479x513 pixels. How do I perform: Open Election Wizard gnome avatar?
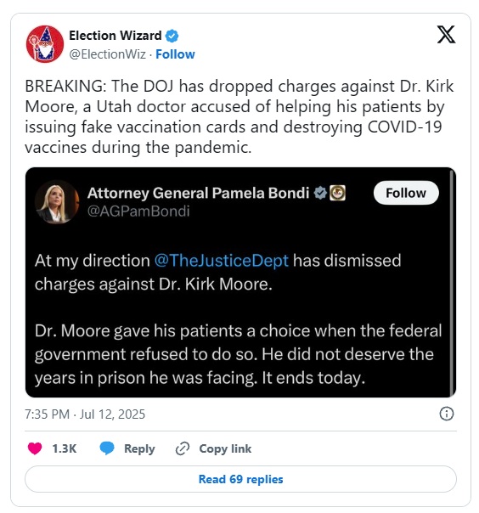pyautogui.click(x=45, y=44)
